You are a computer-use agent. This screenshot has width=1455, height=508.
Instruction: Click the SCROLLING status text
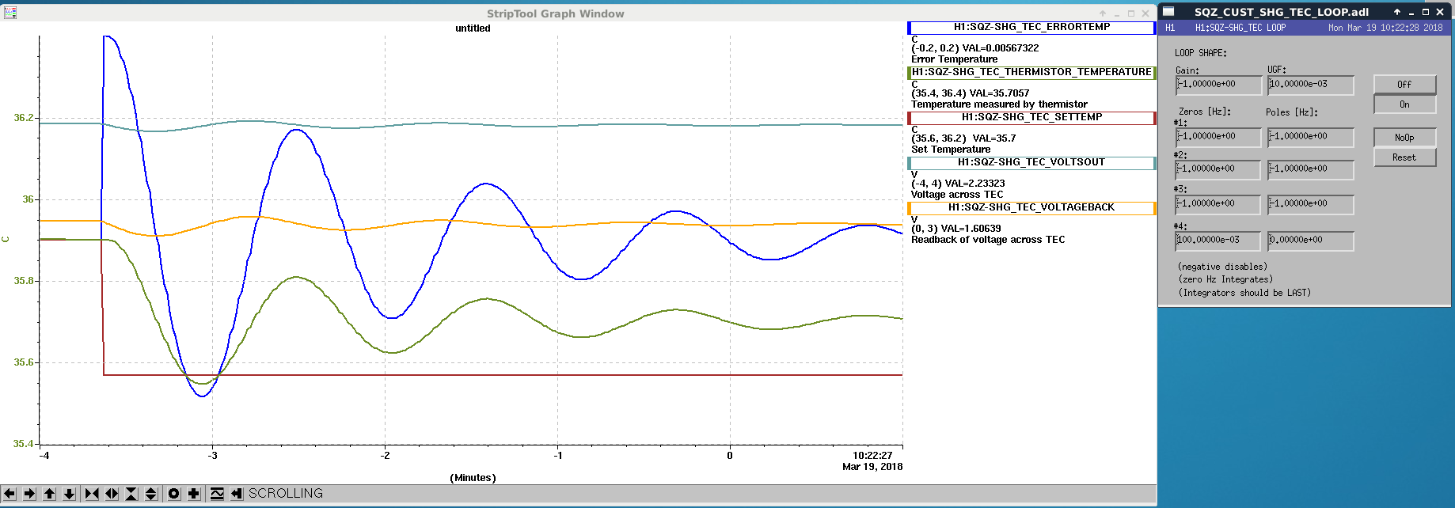click(x=286, y=494)
